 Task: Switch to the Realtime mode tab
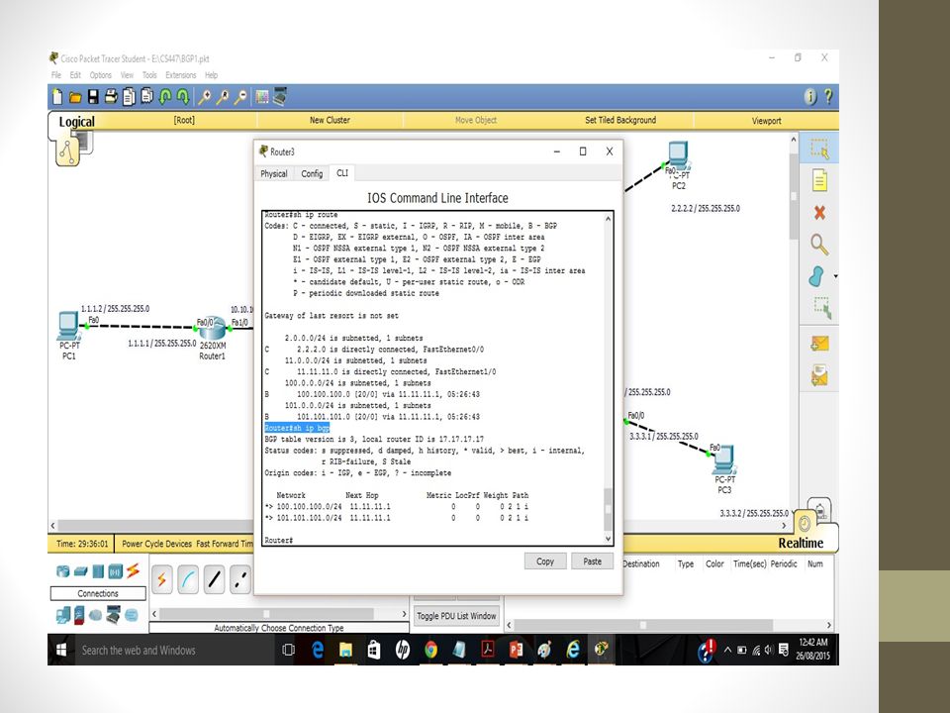coord(801,544)
